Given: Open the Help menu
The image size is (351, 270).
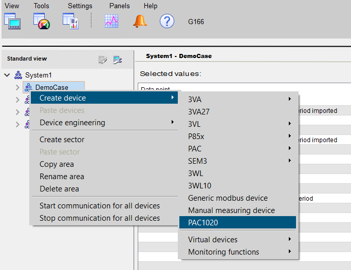Looking at the screenshot, I should point(151,6).
